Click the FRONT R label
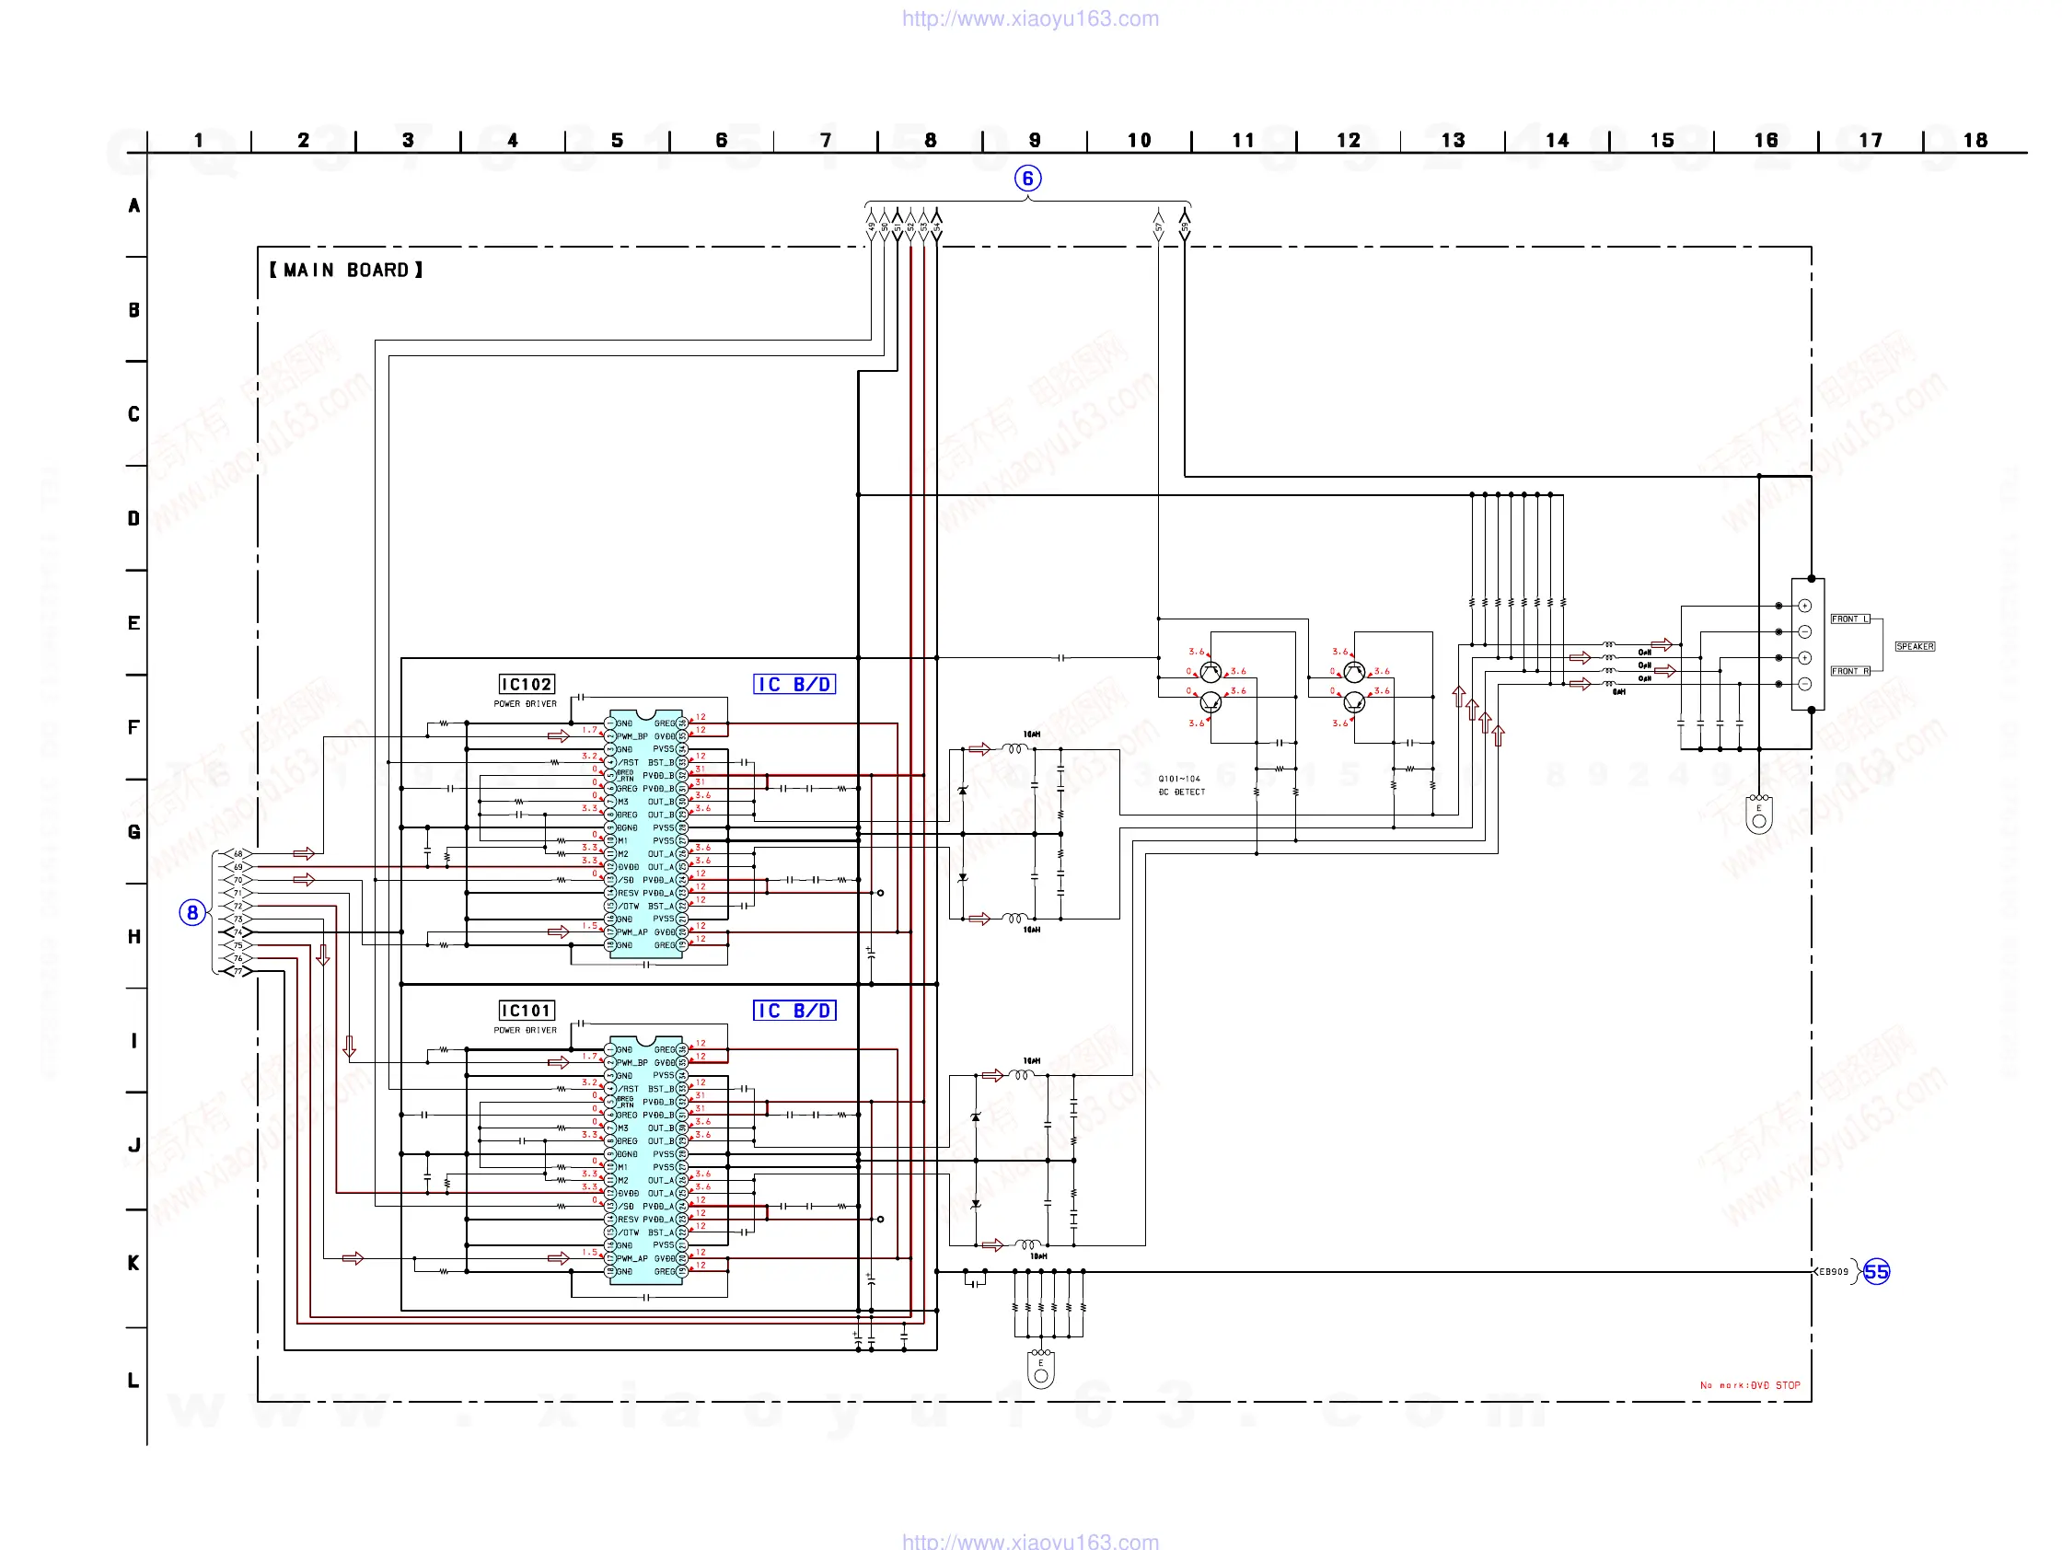 1850,671
